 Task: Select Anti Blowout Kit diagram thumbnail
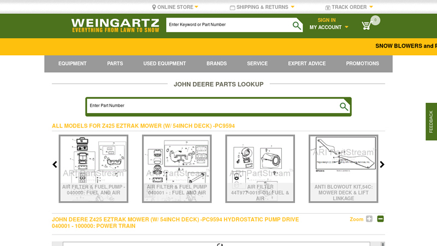(x=343, y=168)
